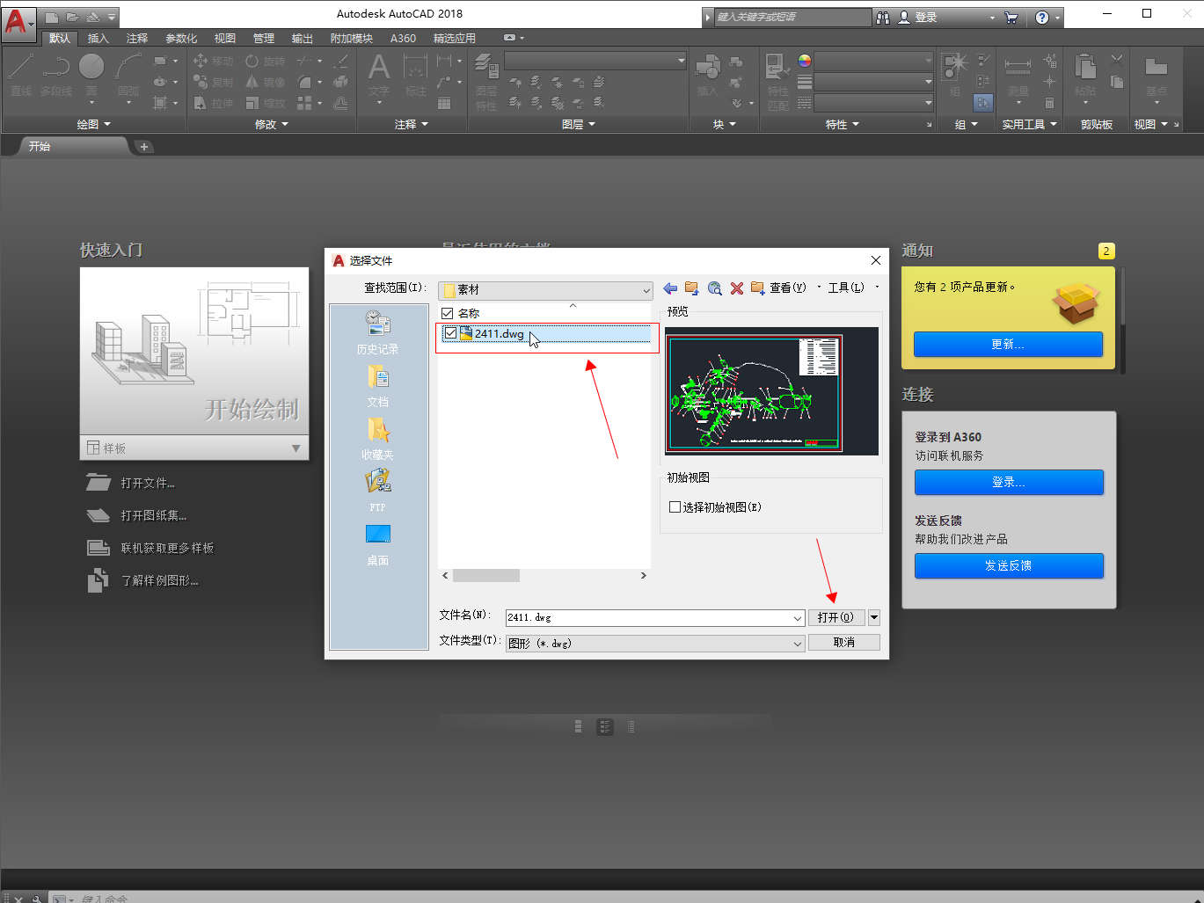
Task: Open the Desktop (桌面) location shortcut
Action: point(377,543)
